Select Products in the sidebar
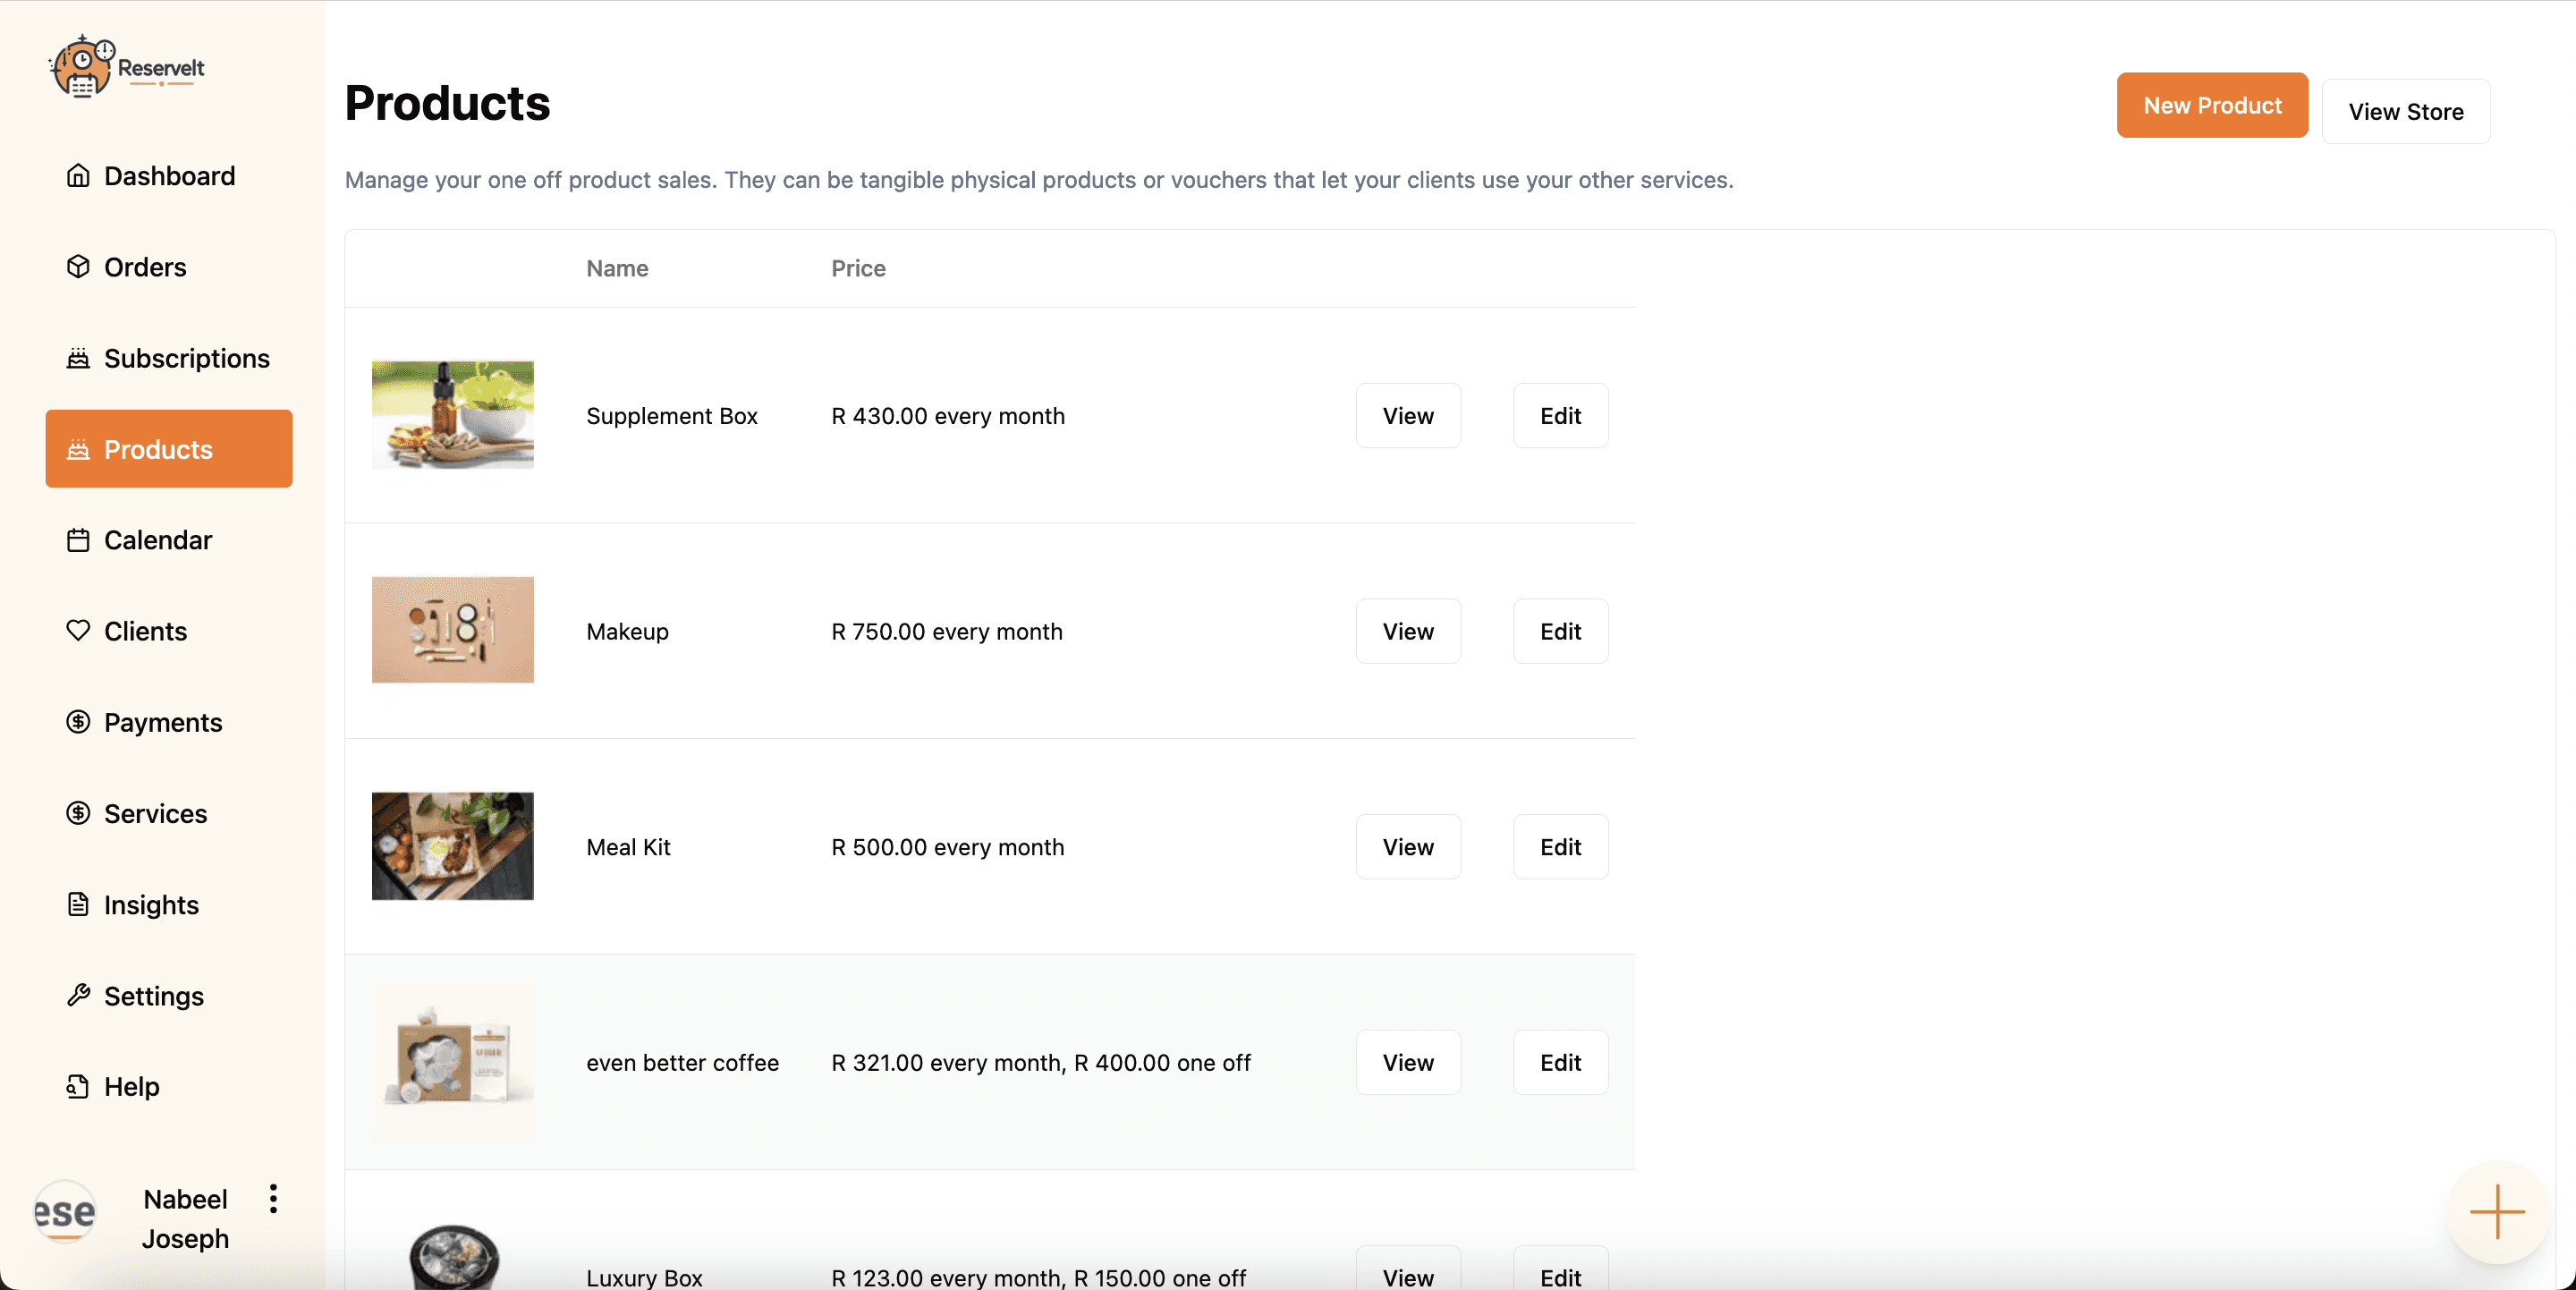 [169, 449]
